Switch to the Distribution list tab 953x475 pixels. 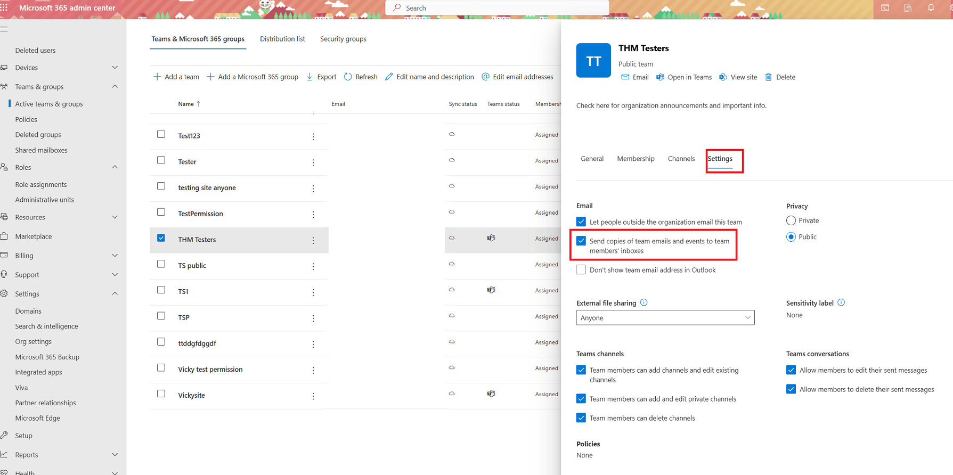click(282, 39)
